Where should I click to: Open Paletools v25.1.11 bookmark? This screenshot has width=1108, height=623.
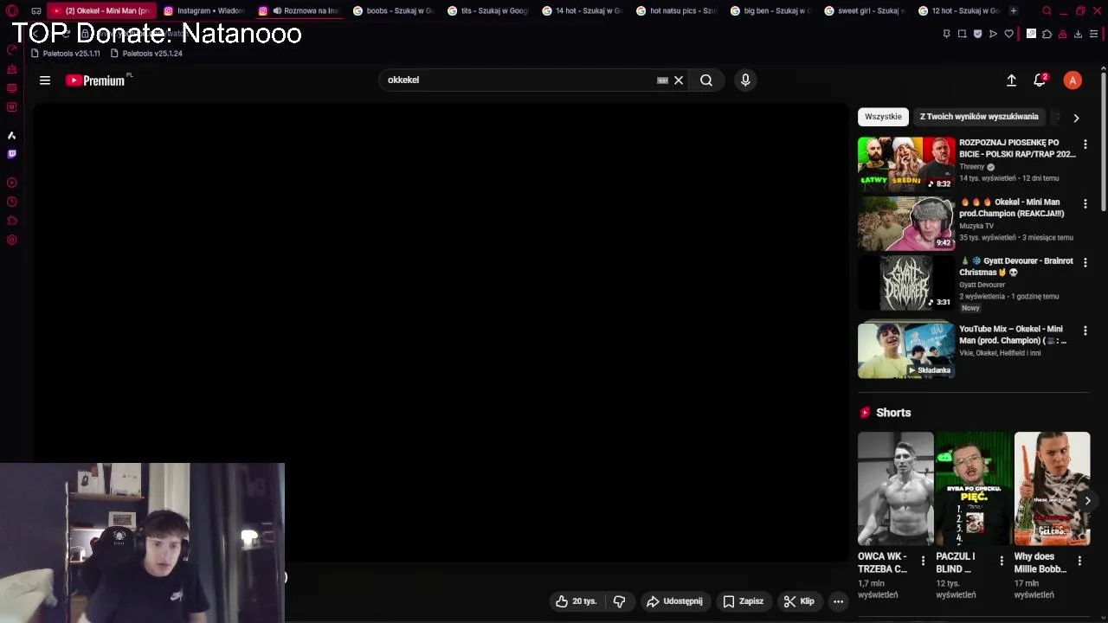tap(66, 54)
